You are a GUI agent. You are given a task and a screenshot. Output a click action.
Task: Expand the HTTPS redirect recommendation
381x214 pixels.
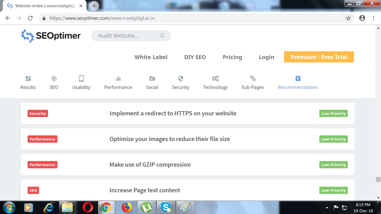[173, 113]
